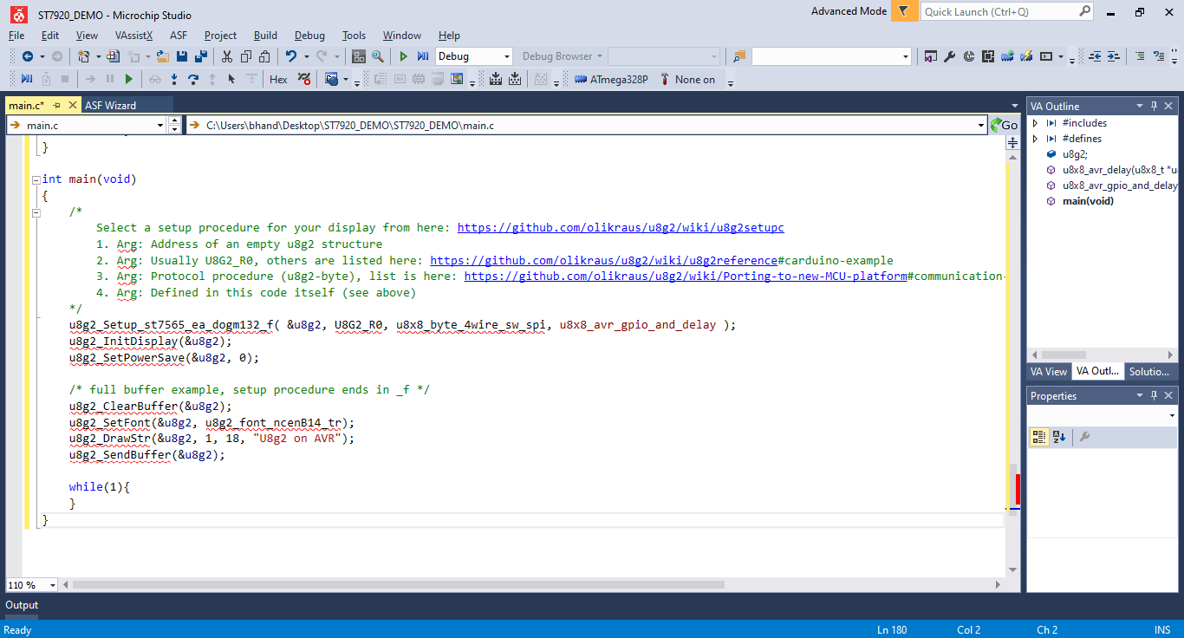
Task: Click the Comment Selection icon
Action: [1140, 56]
